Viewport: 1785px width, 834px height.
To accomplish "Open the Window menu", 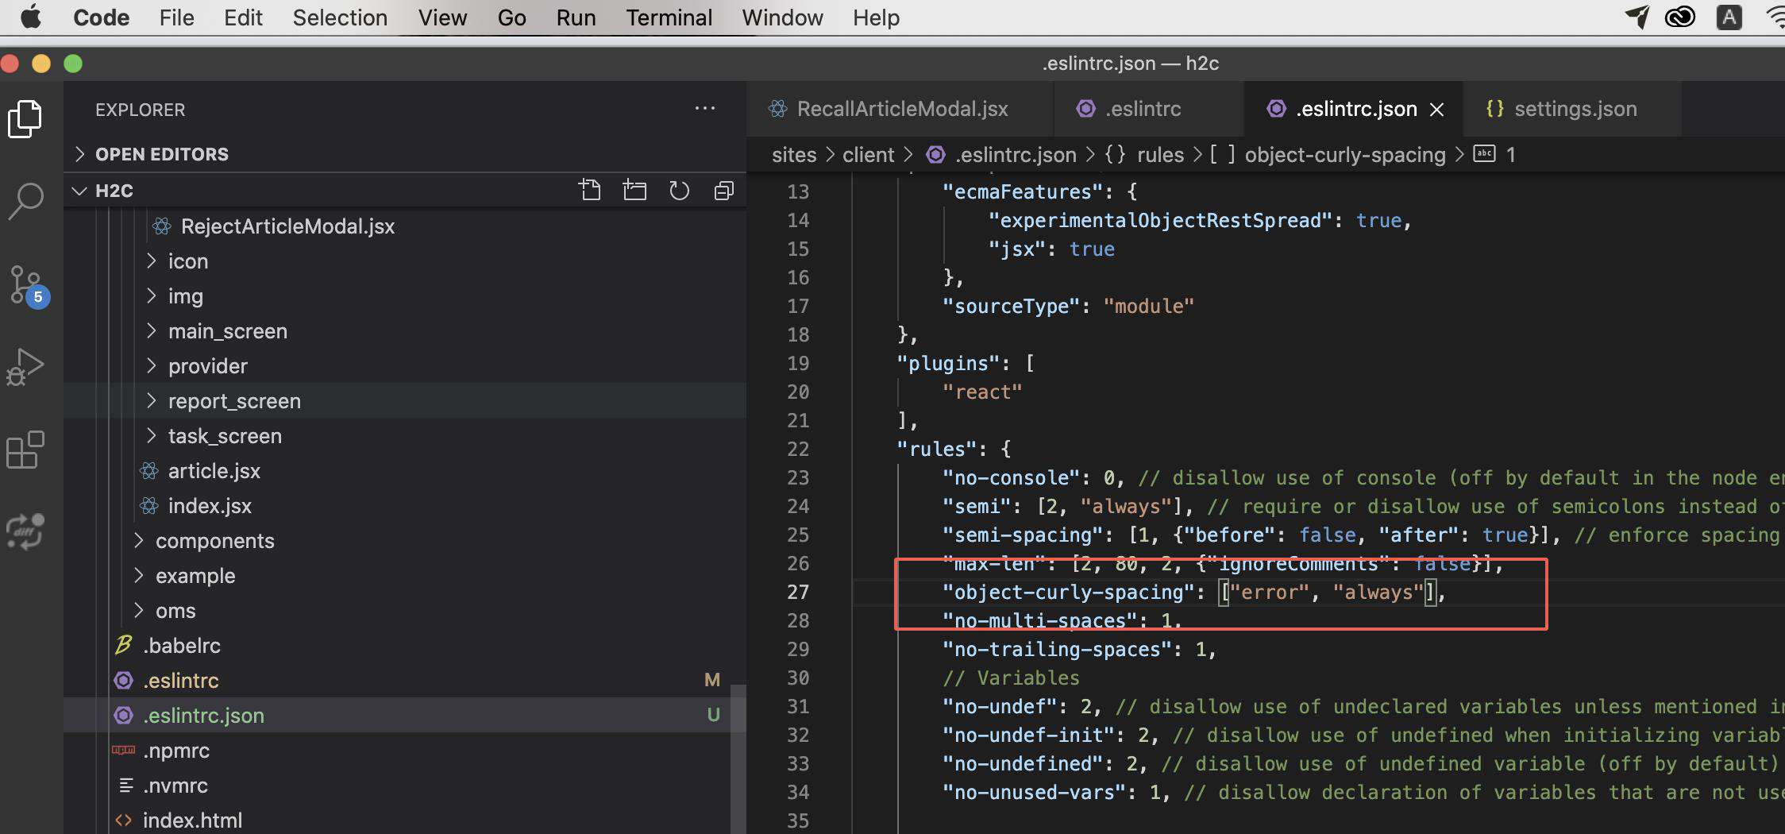I will pos(782,17).
